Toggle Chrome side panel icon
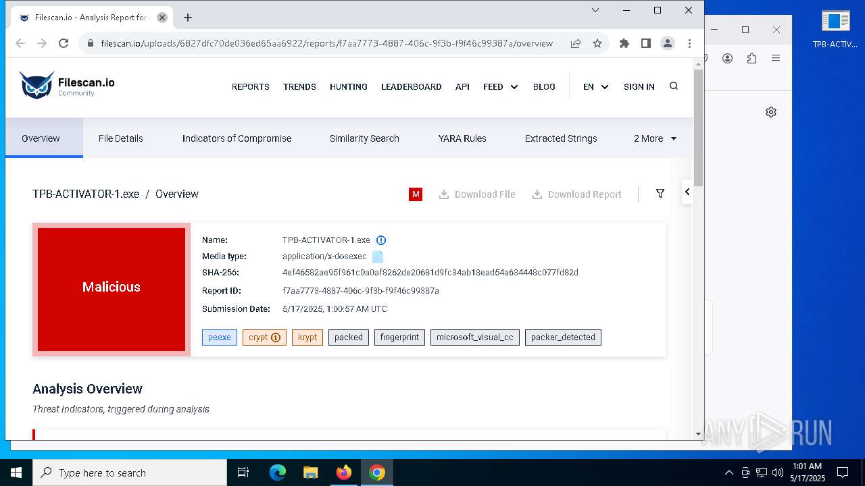The image size is (865, 486). (x=646, y=43)
